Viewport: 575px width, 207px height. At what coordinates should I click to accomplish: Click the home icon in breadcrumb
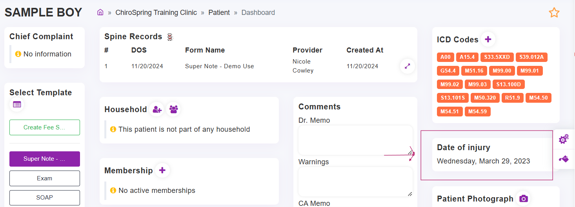(100, 13)
